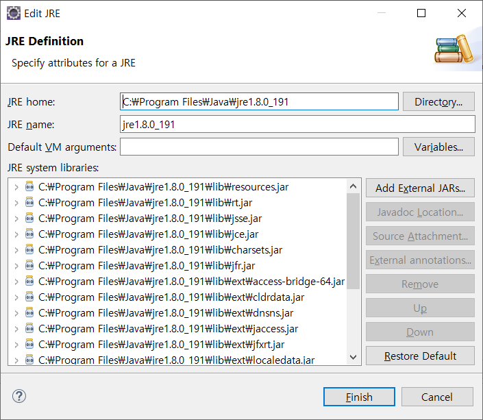Click the Javadoc Location... button
This screenshot has height=420, width=483.
420,212
